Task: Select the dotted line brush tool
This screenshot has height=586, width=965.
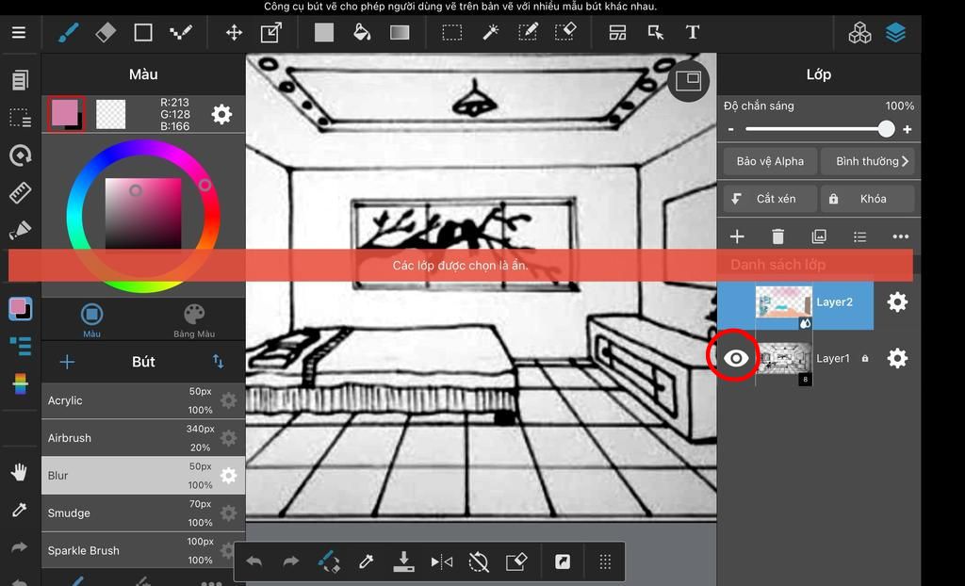Action: (x=181, y=33)
